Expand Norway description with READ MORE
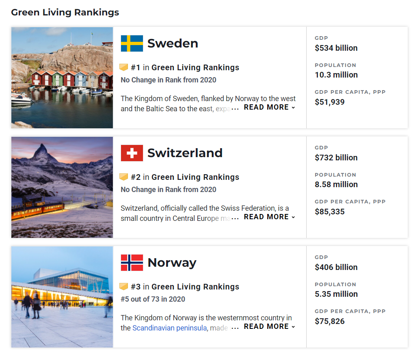 pos(269,326)
